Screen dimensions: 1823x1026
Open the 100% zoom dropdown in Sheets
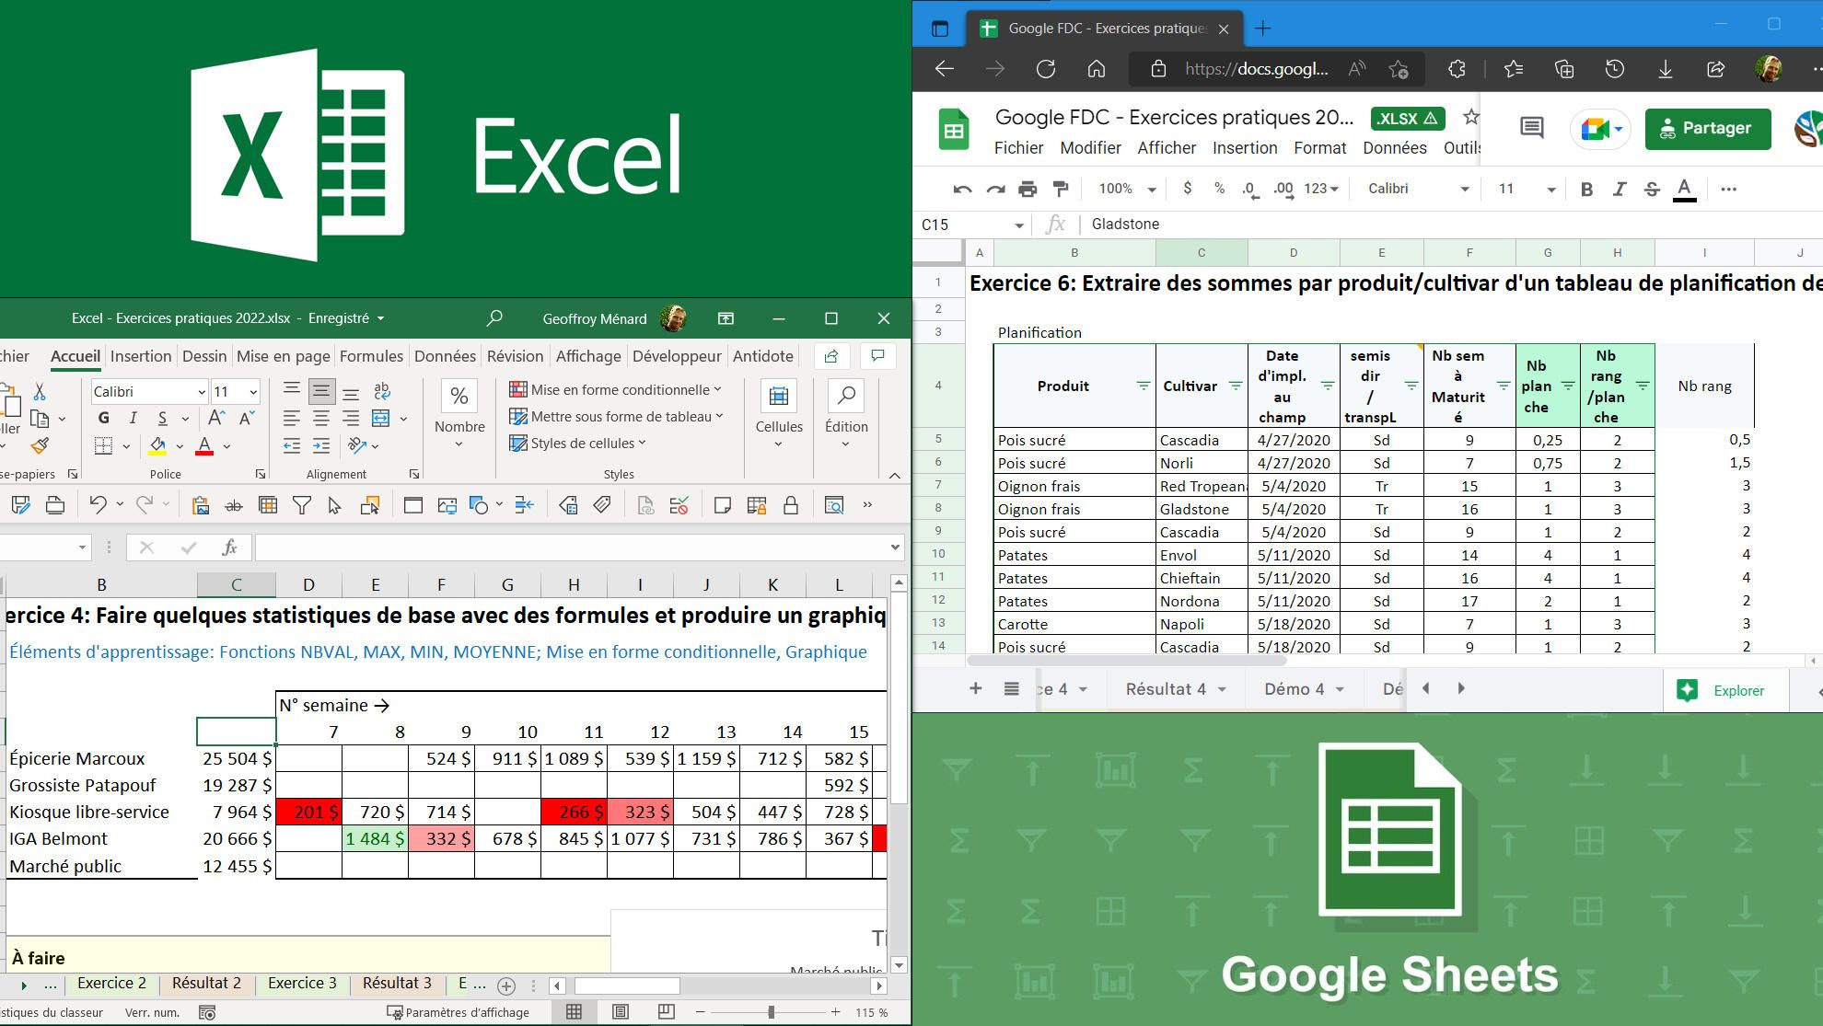[x=1127, y=189]
